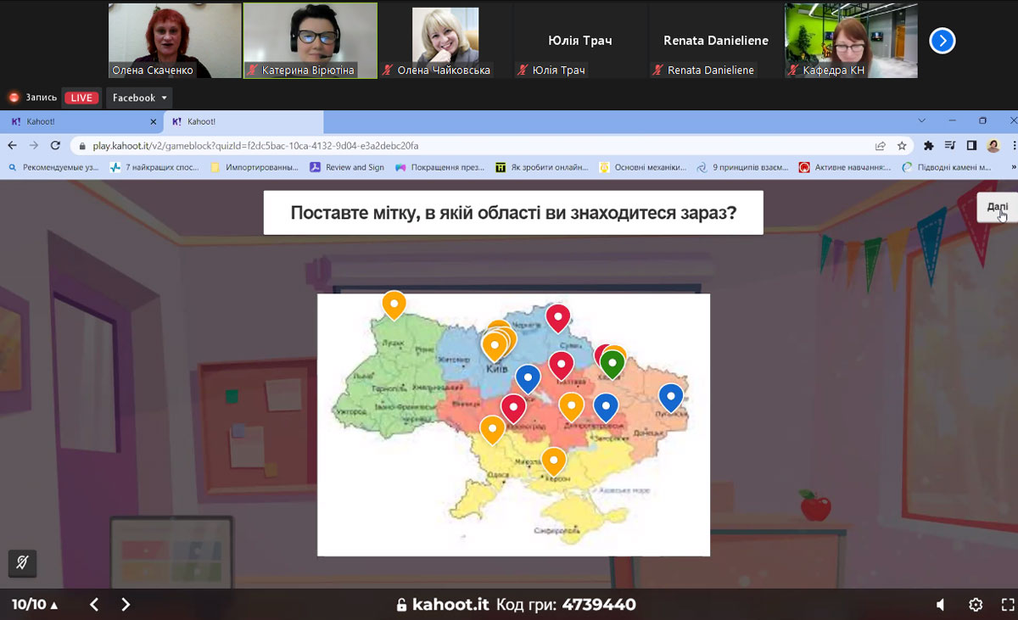The width and height of the screenshot is (1018, 620).
Task: Enter Kahoot fullscreen mode
Action: click(1008, 605)
